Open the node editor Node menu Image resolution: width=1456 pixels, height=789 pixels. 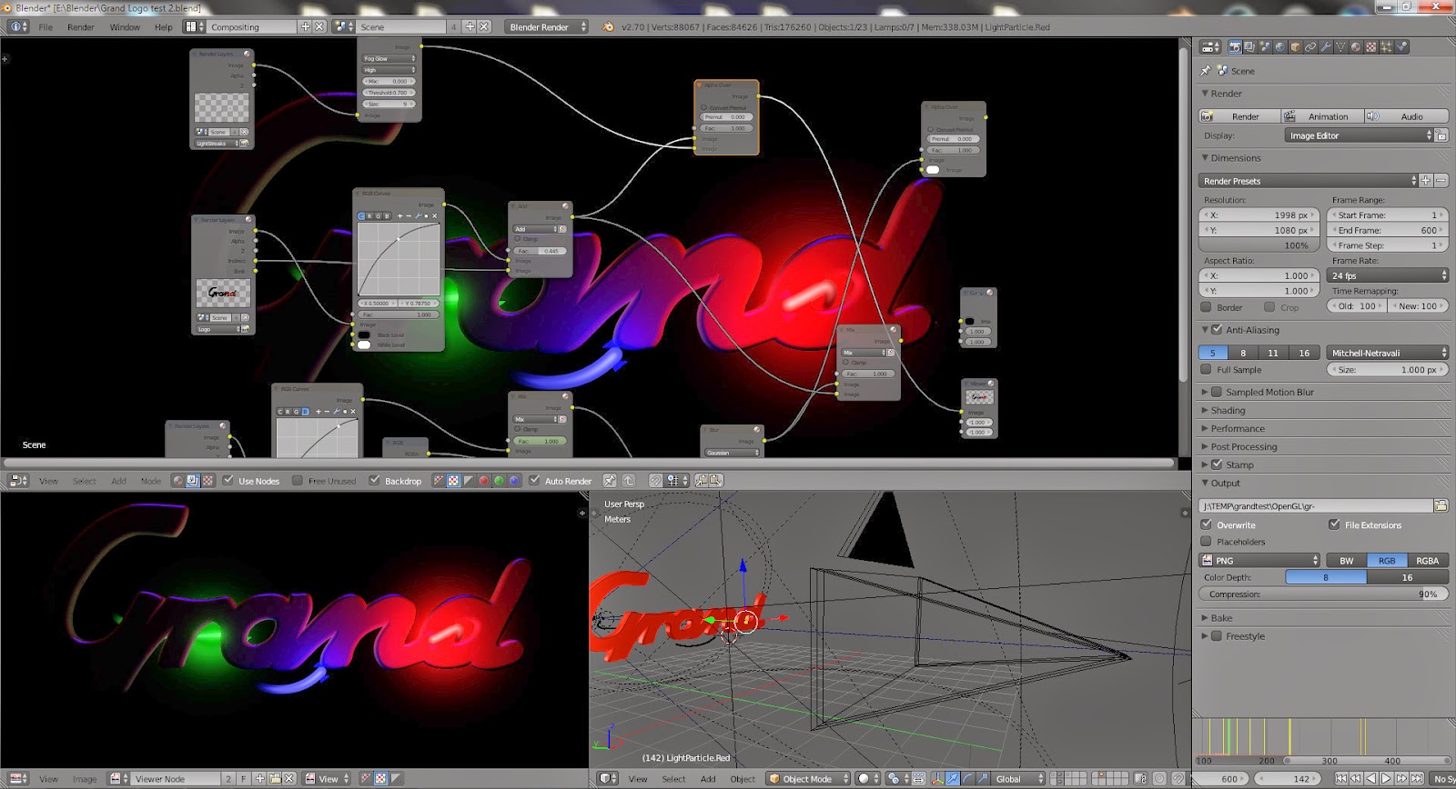click(150, 481)
